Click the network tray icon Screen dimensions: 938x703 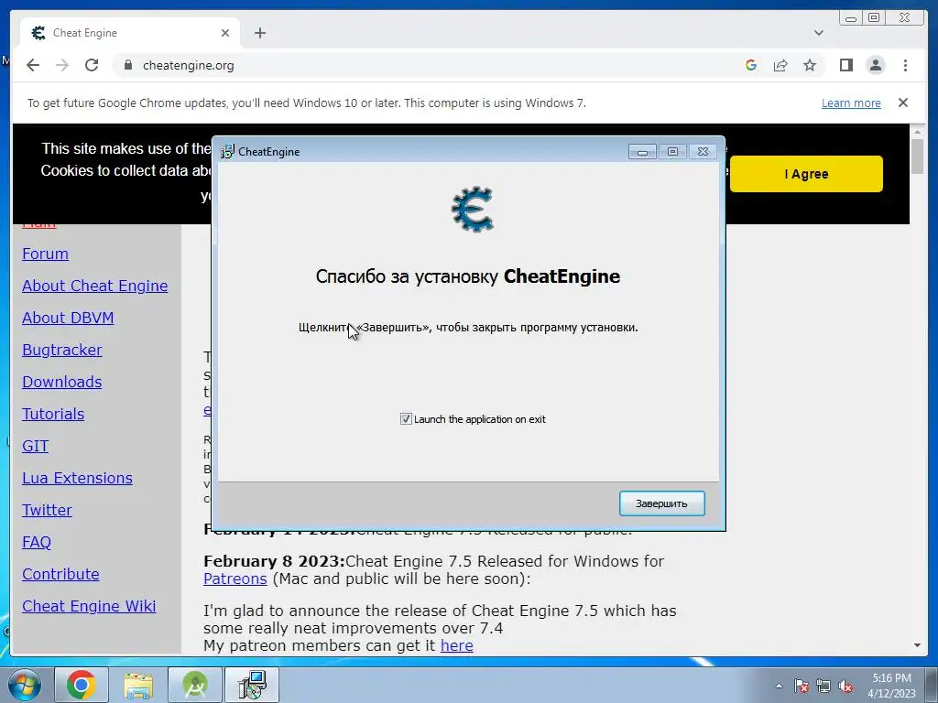pos(823,686)
